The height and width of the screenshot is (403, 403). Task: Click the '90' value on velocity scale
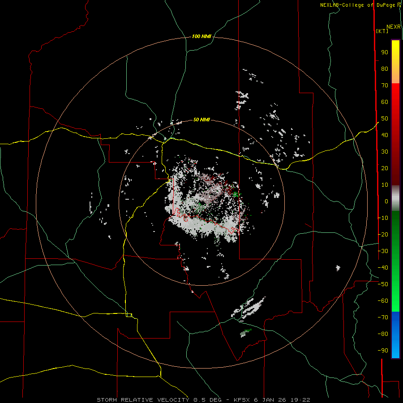[x=385, y=52]
